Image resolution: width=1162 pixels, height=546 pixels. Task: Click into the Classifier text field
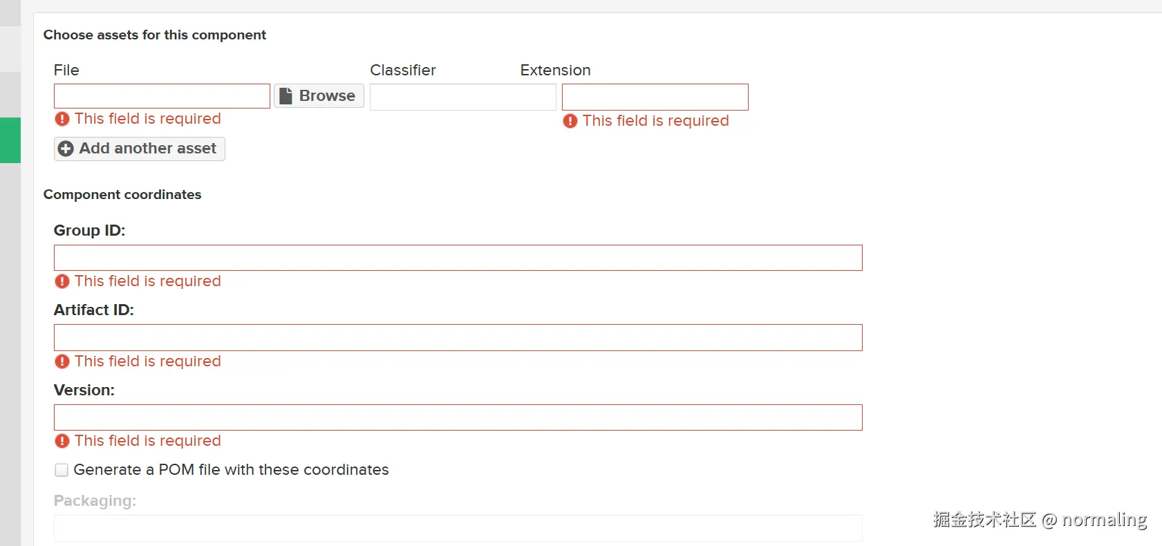tap(462, 97)
